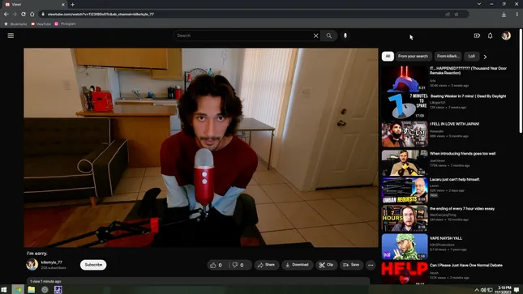Screen dimensions: 523x294
Task: Click the search magnifier button
Action: tap(329, 36)
